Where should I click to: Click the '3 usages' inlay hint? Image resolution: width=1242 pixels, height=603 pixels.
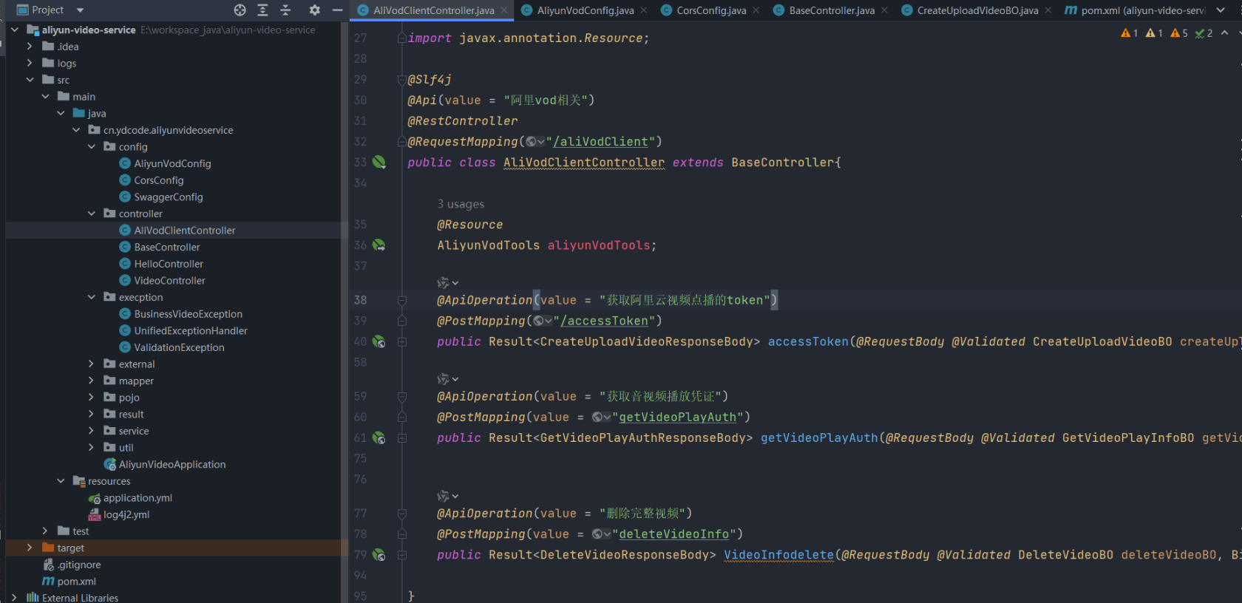point(461,204)
